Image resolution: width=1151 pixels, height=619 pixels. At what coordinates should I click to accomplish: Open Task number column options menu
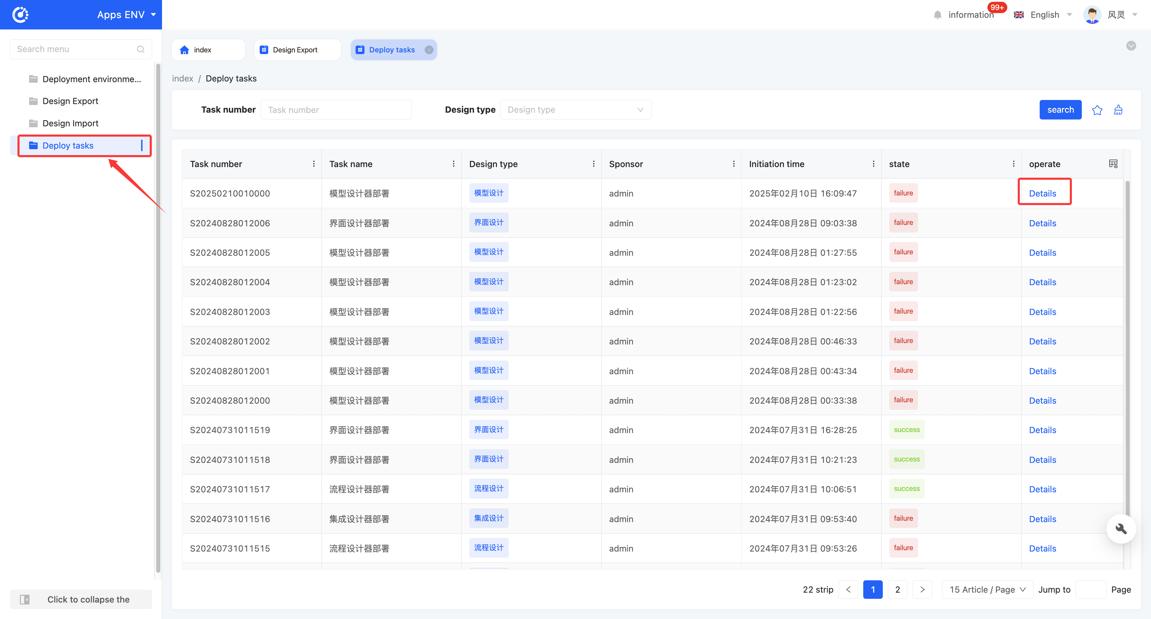[314, 164]
